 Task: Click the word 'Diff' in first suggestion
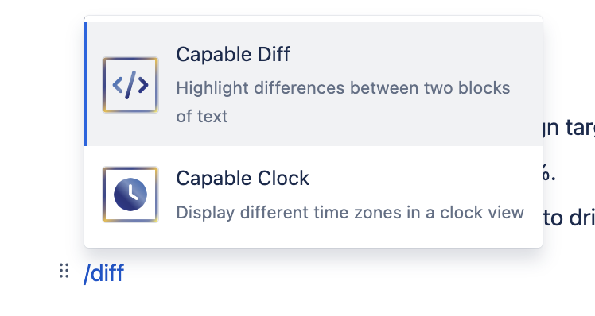pos(274,55)
